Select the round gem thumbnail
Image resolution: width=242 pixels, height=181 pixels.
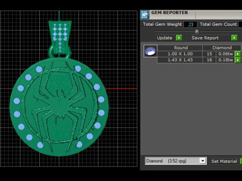coord(150,51)
